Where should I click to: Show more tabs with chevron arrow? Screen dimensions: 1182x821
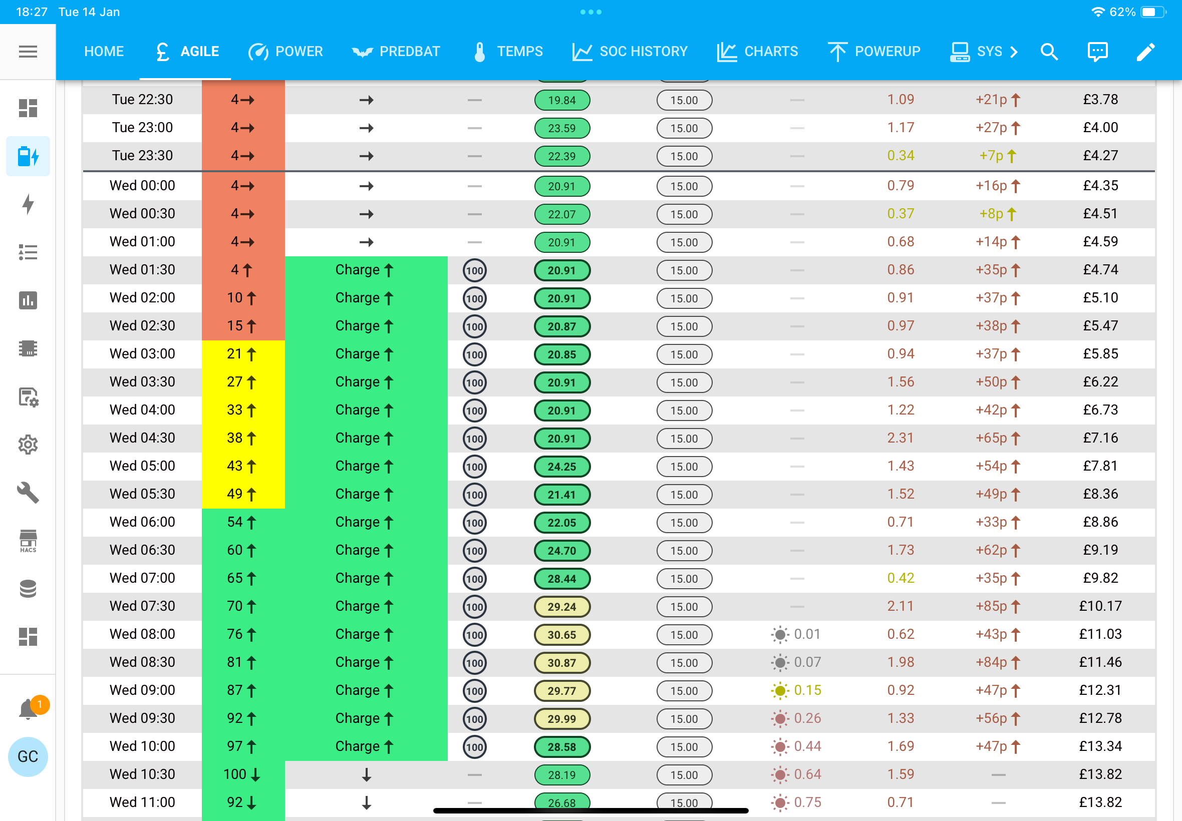pos(1014,52)
